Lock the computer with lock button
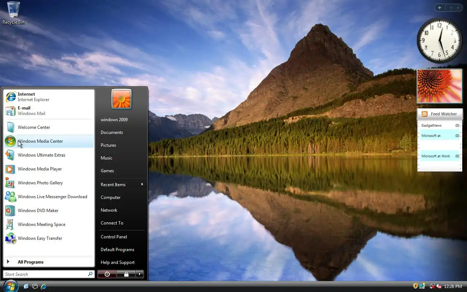This screenshot has width=467, height=292. [126, 274]
